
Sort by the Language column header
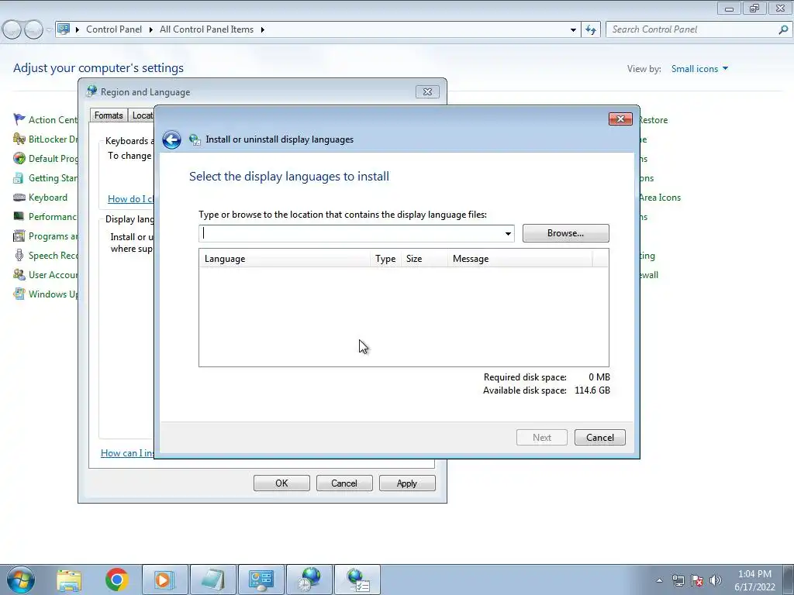285,259
